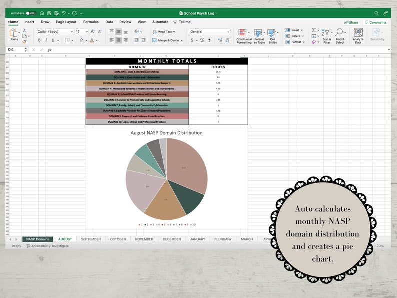Click the Decrease Font Size icon
Screen dimensions: 397x298
(x=100, y=32)
